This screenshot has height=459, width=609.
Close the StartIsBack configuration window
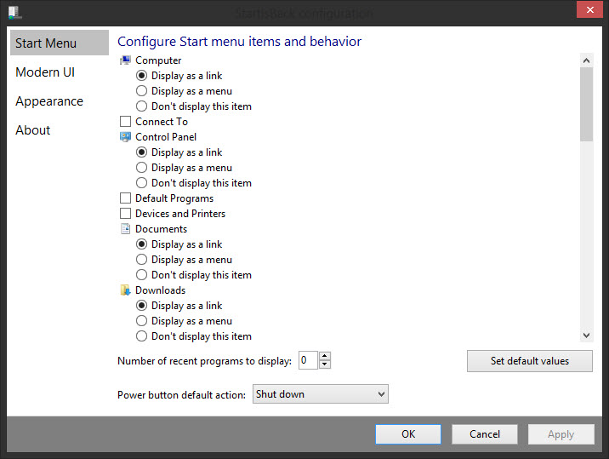[x=589, y=9]
